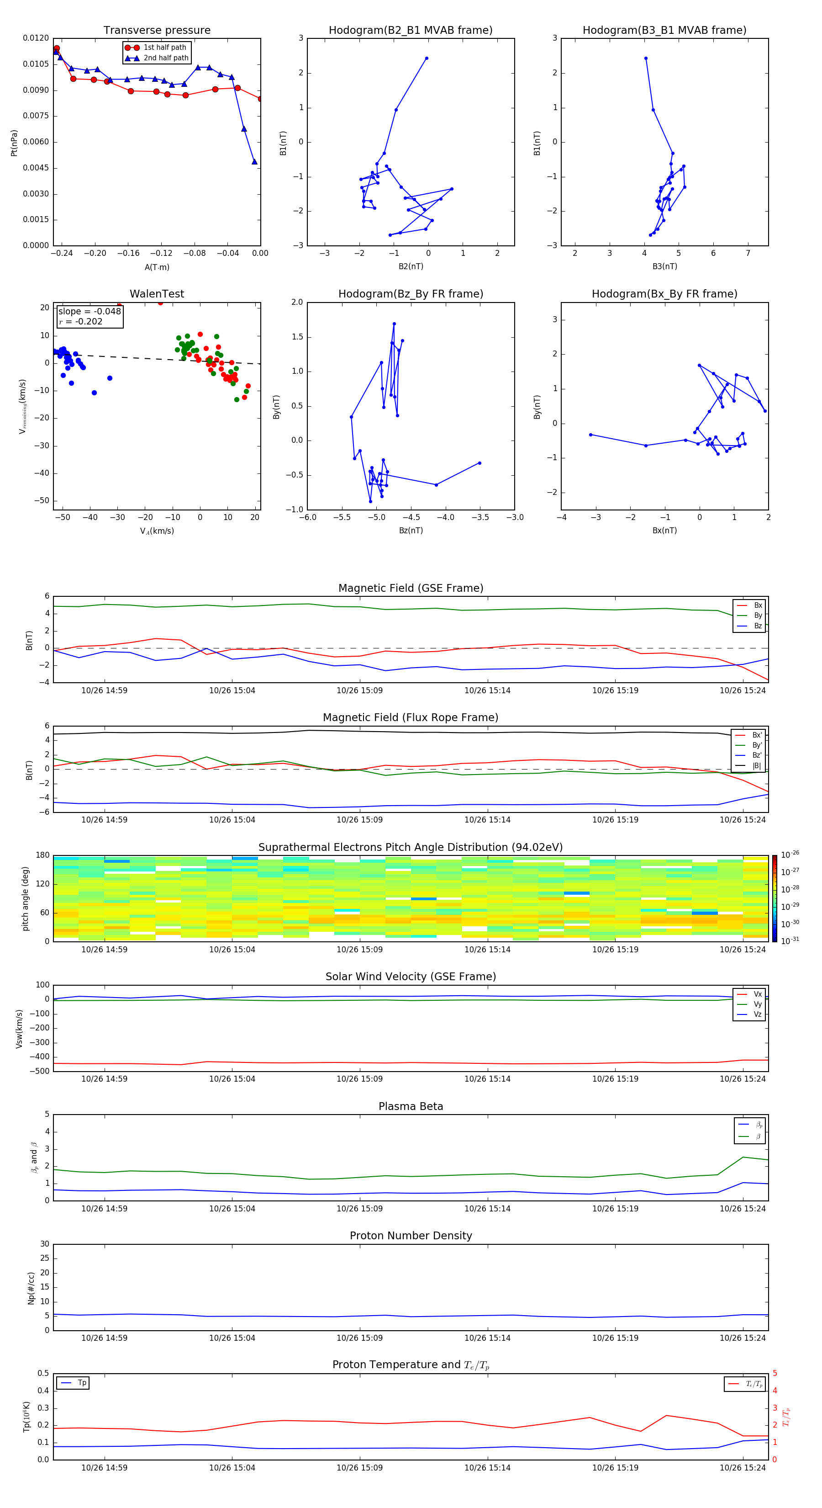Select 'By' in the GSE magnetic field legend
Viewport: 822px width, 1508px height.
point(750,616)
